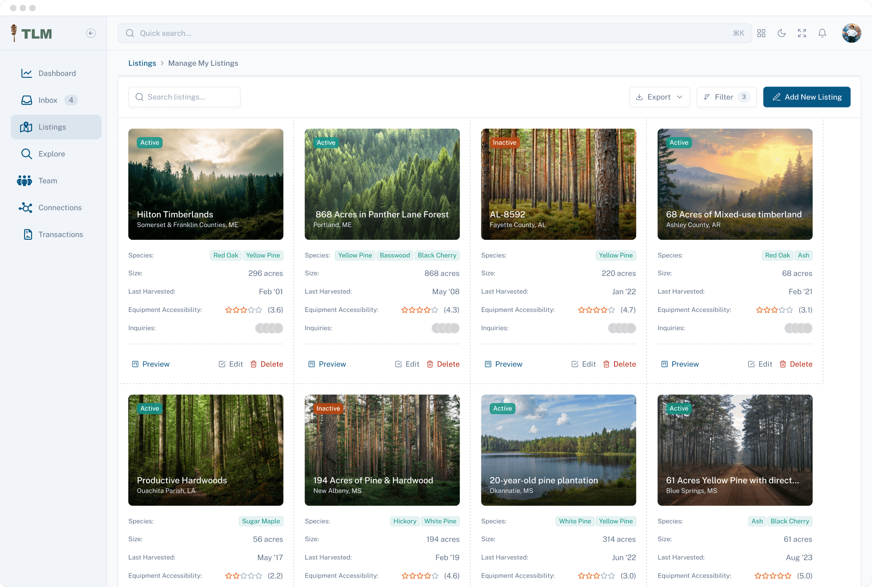Image resolution: width=872 pixels, height=587 pixels.
Task: Edit the AL-8592 listing
Action: pos(584,364)
